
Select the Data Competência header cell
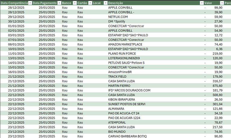click(16, 3)
